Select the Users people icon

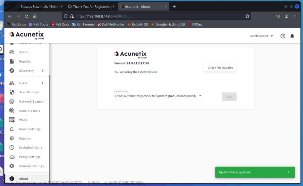tap(12, 83)
